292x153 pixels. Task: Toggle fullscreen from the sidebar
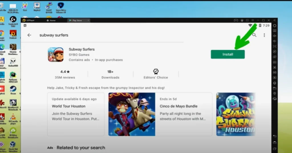[275, 46]
